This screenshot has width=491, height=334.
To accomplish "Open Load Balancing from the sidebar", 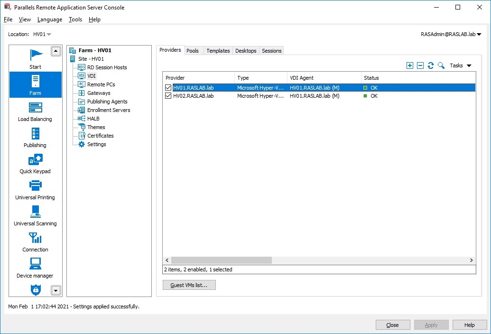I will (x=35, y=112).
